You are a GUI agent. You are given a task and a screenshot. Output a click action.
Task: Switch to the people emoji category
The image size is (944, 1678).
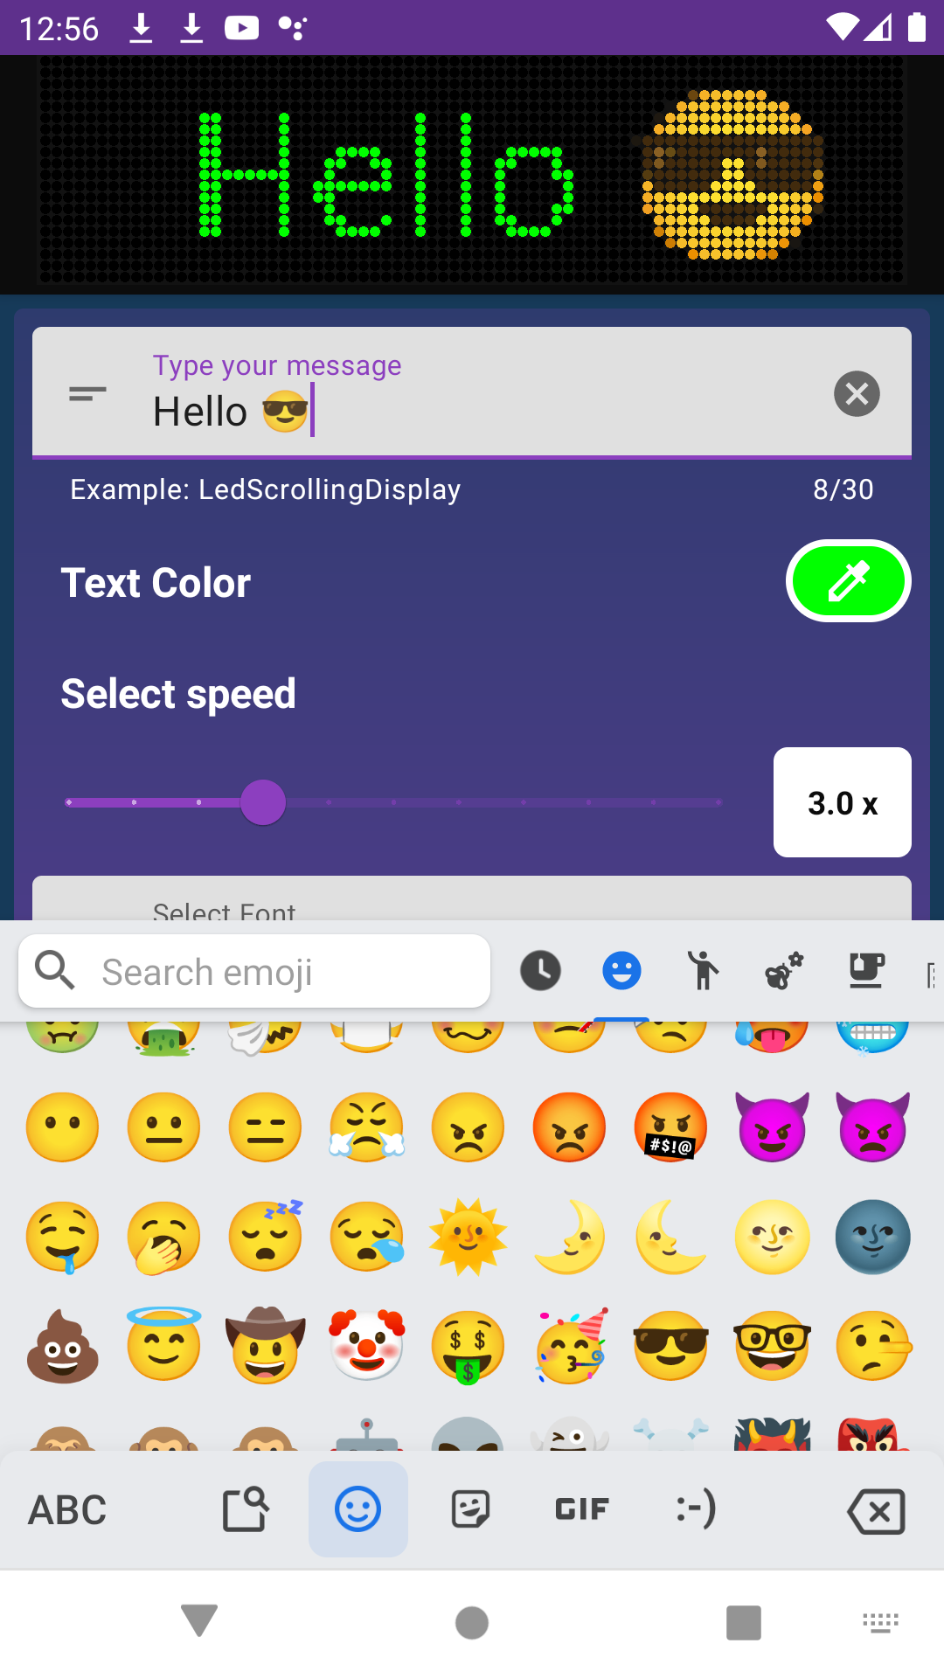pos(703,971)
